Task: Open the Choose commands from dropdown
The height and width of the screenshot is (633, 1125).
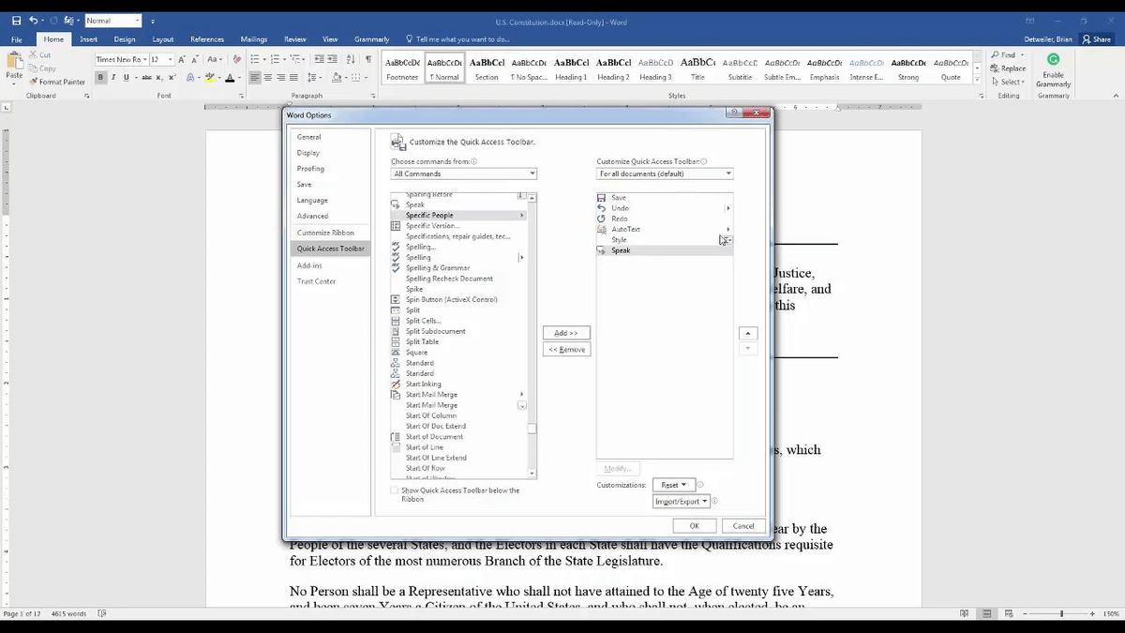Action: (x=463, y=173)
